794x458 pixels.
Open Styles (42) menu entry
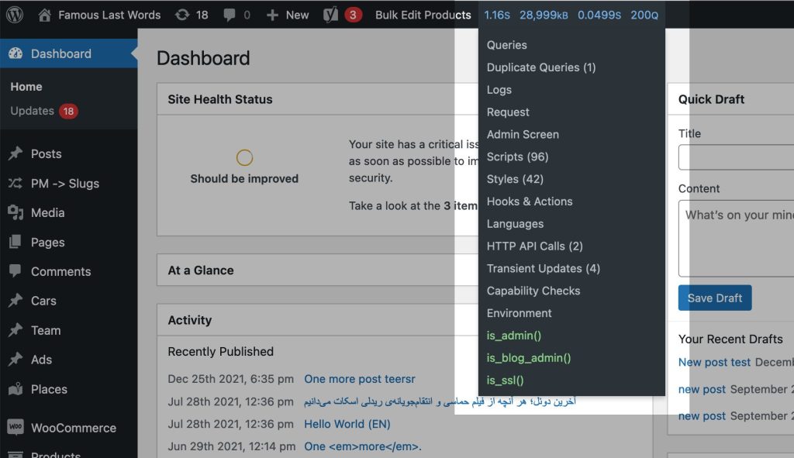[x=515, y=179]
